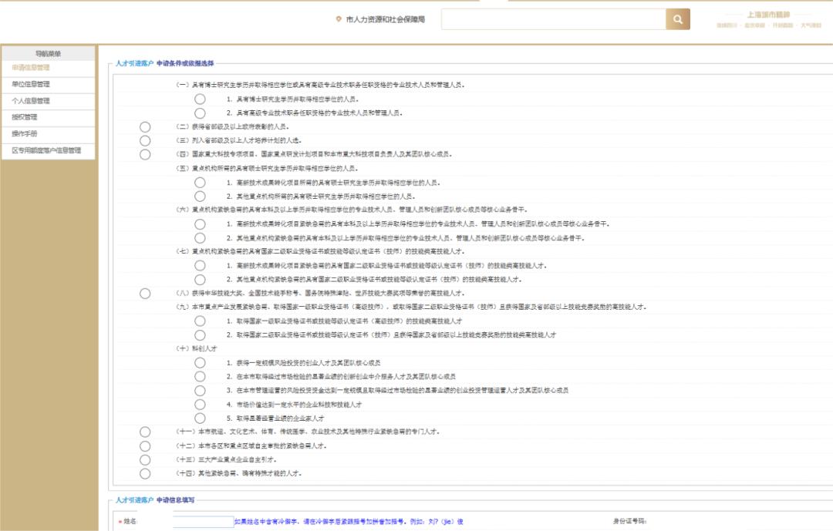Select radio (八) 获得中华技能大奖
Viewport: 833px width, 531px height.
[145, 294]
